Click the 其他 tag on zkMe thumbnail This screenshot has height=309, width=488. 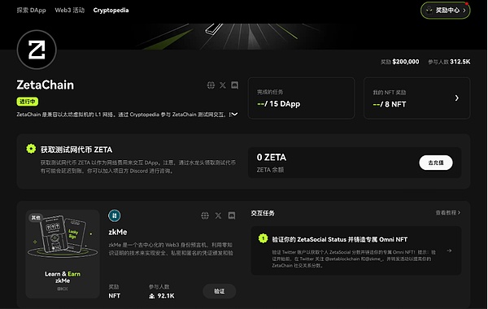pyautogui.click(x=36, y=217)
